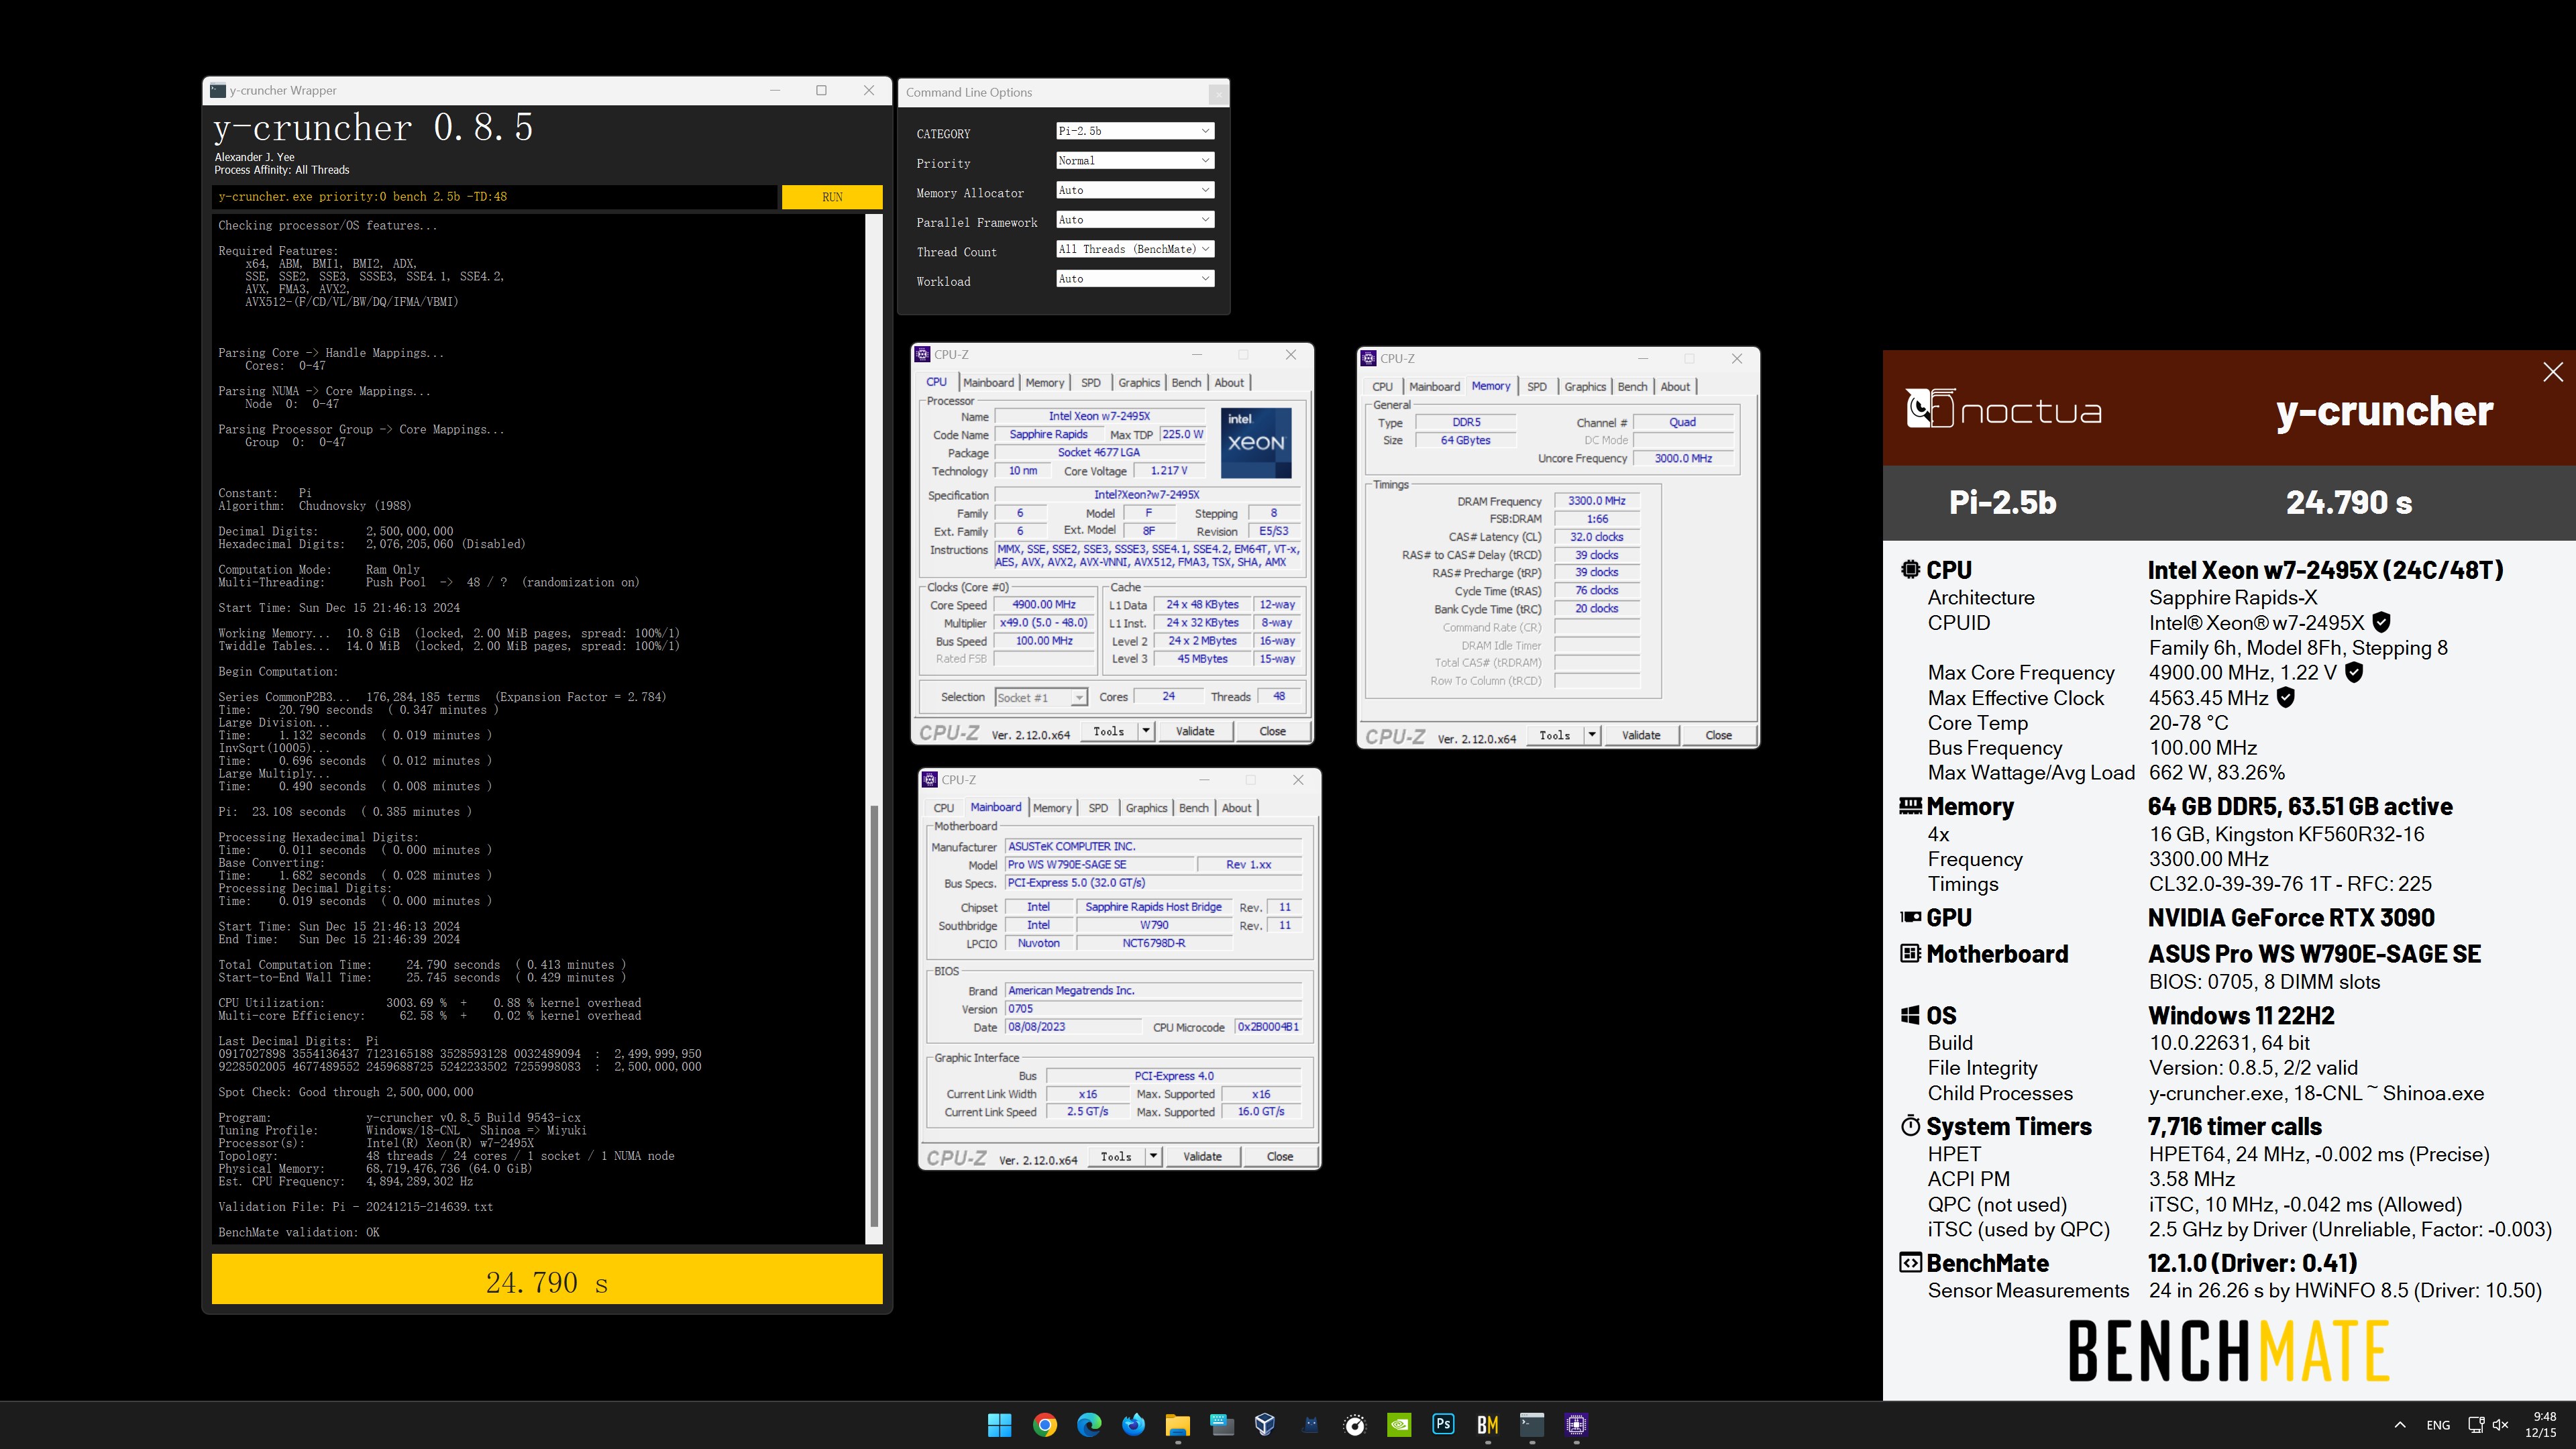Switch to CPU-Z taskbar icon
The image size is (2576, 1449).
tap(1576, 1425)
